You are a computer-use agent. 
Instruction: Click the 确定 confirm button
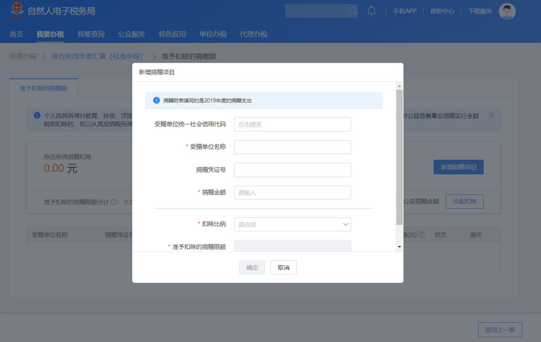252,267
